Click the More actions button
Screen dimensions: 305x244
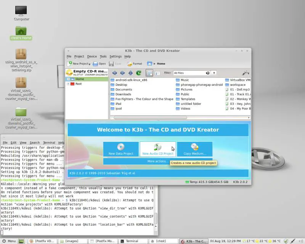(158, 161)
